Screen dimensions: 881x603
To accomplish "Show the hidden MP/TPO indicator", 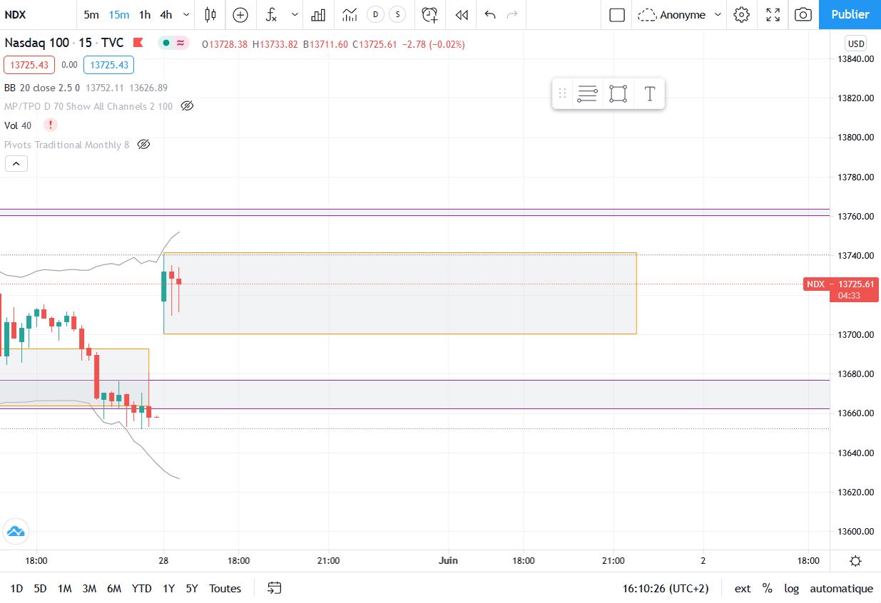I will pos(187,106).
